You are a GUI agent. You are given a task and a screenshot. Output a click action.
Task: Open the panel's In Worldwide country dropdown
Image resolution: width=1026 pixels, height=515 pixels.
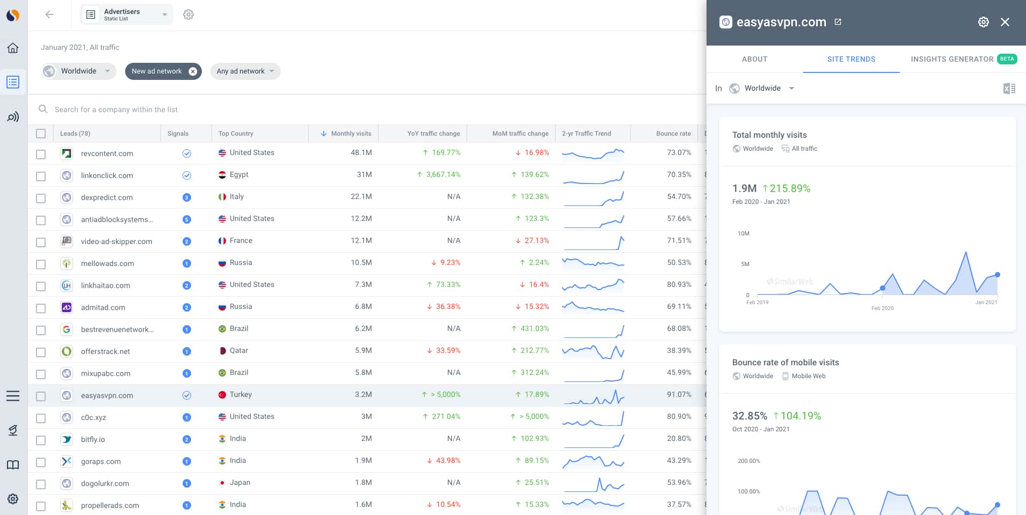click(x=762, y=88)
